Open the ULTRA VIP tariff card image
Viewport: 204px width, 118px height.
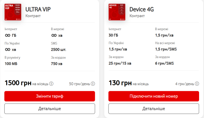pyautogui.click(x=13, y=12)
